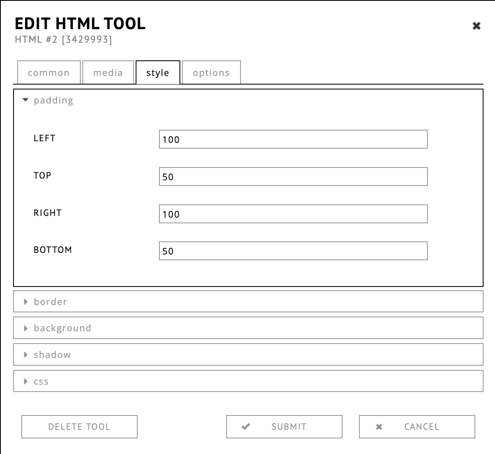Switch to the common tab

(x=49, y=73)
